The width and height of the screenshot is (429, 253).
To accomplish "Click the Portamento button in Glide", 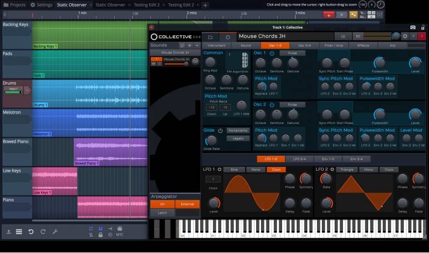I will pos(238,131).
